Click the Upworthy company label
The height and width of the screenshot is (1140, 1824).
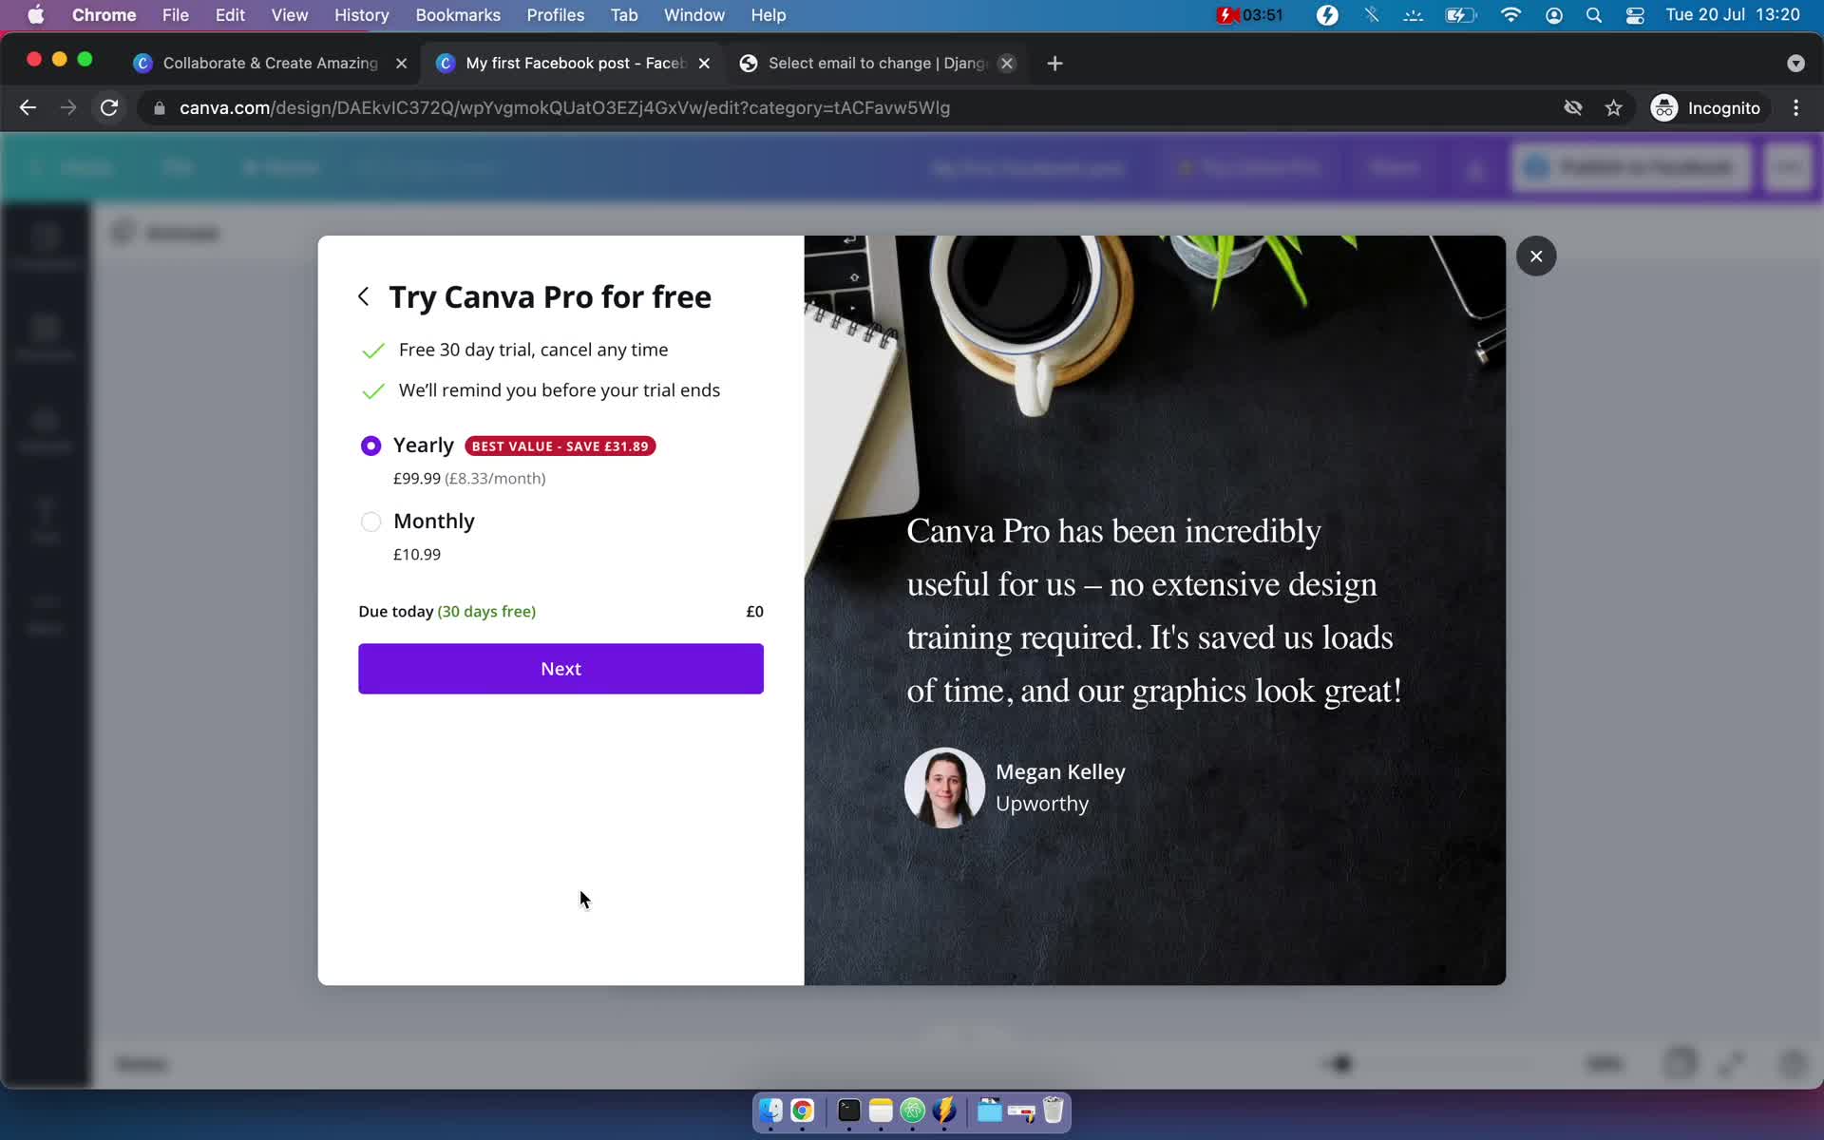(x=1042, y=804)
